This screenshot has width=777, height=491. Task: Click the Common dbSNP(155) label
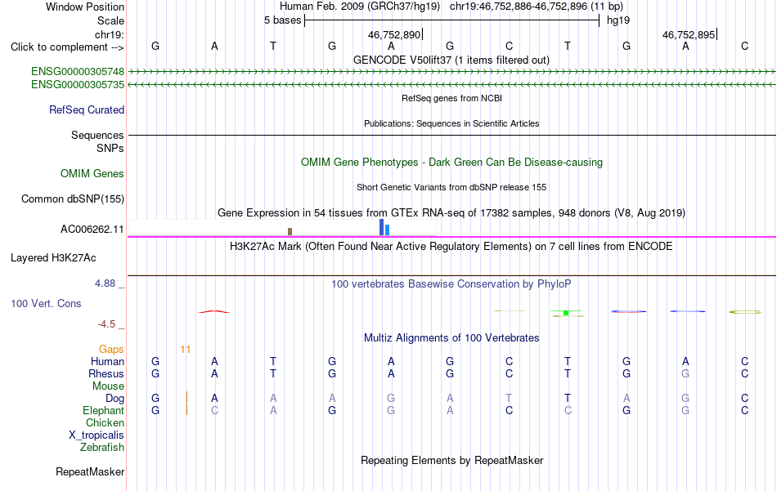coord(72,199)
